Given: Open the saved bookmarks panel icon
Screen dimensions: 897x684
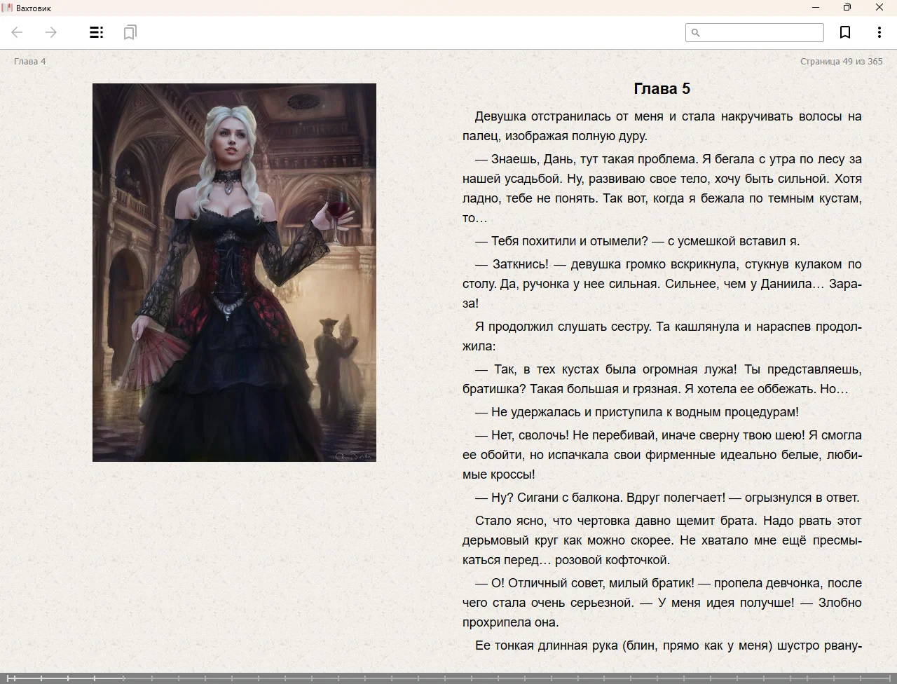Looking at the screenshot, I should 130,32.
